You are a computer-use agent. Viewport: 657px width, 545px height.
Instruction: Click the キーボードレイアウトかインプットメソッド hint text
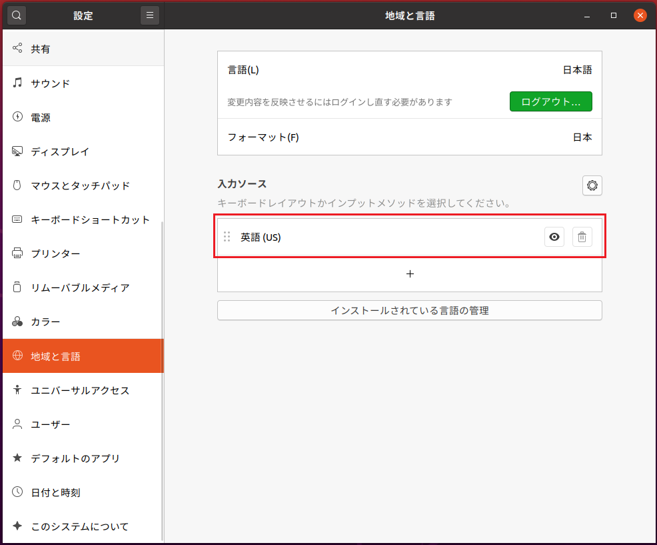point(364,203)
